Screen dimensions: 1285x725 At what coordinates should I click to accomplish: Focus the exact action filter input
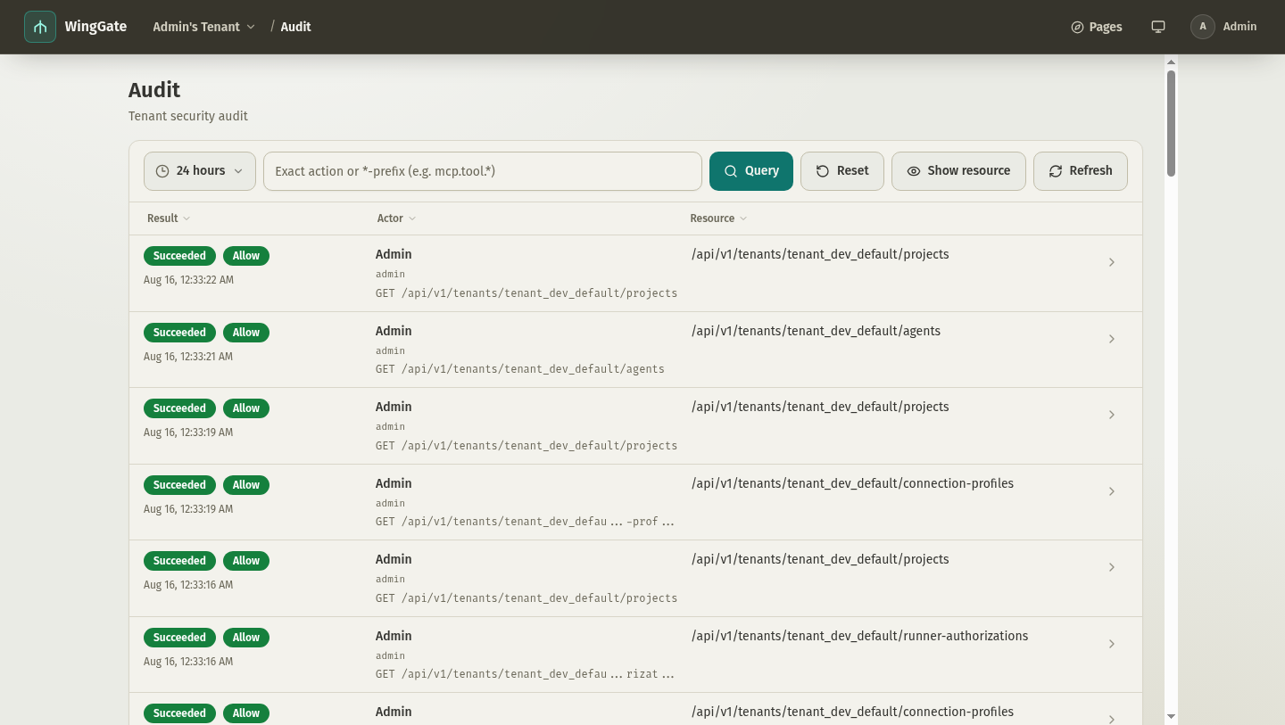tap(483, 171)
